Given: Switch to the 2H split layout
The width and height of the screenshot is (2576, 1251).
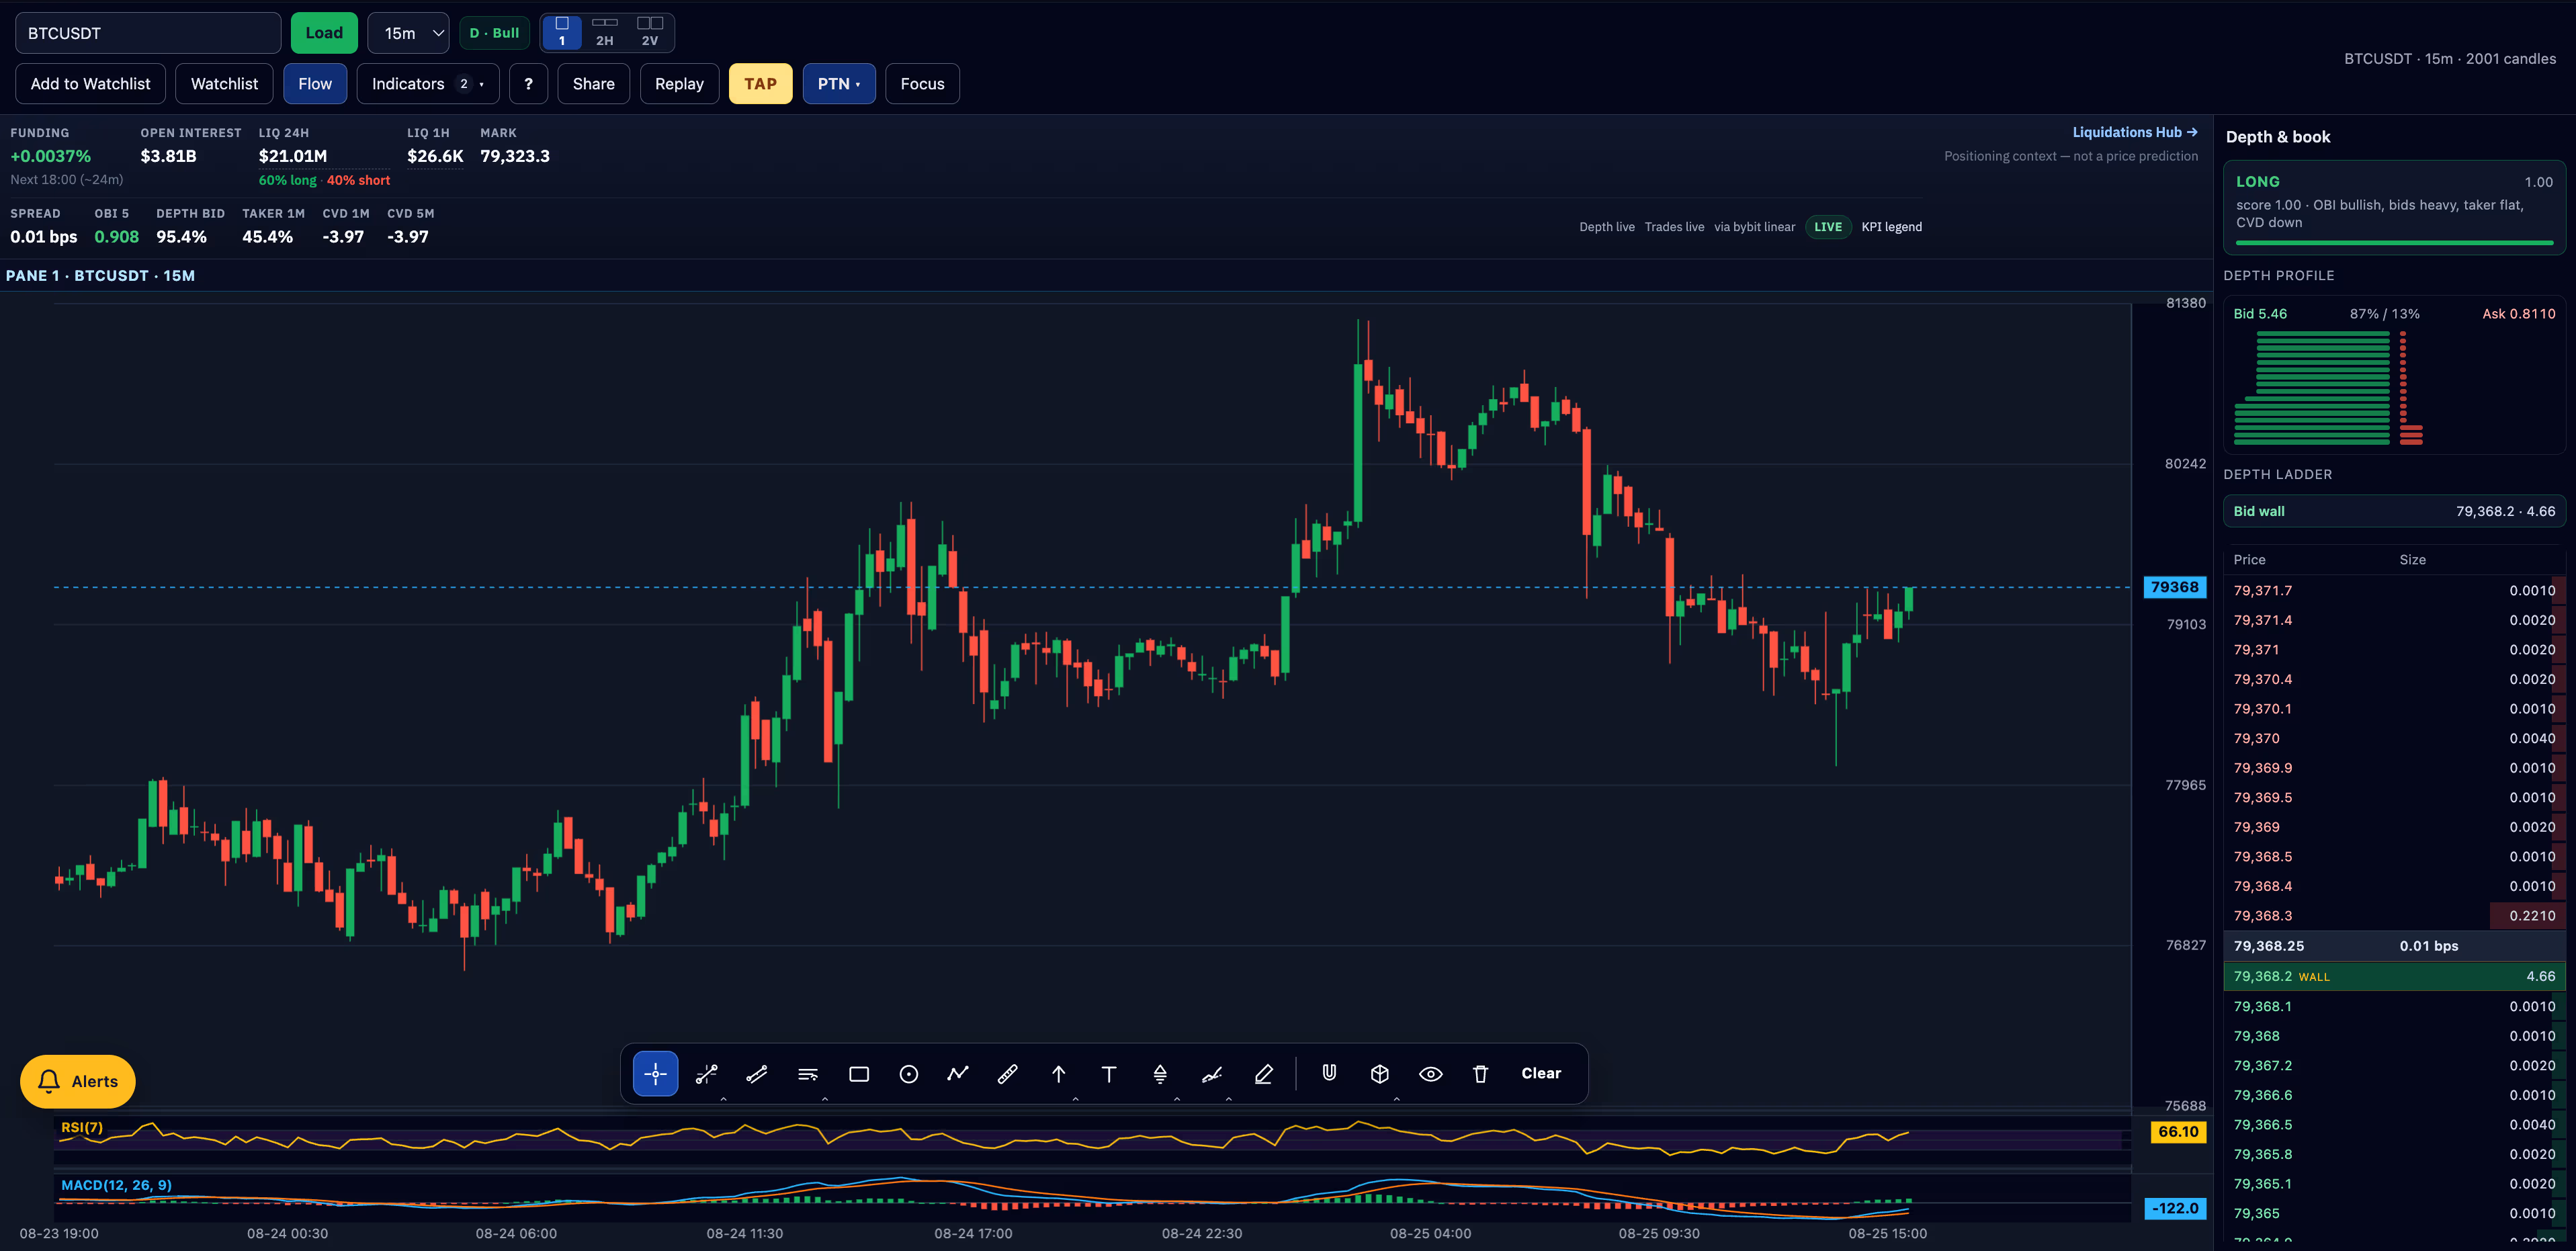Looking at the screenshot, I should (x=604, y=32).
